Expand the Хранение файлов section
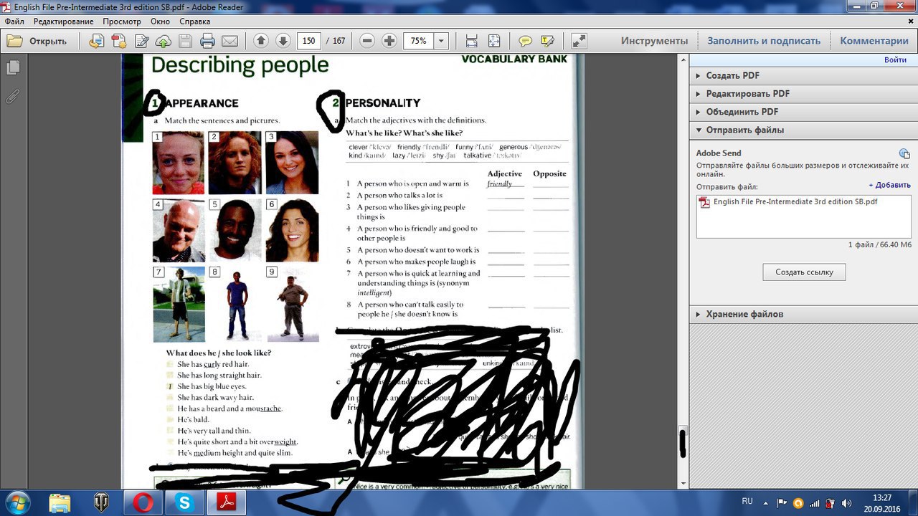918x516 pixels. point(802,314)
